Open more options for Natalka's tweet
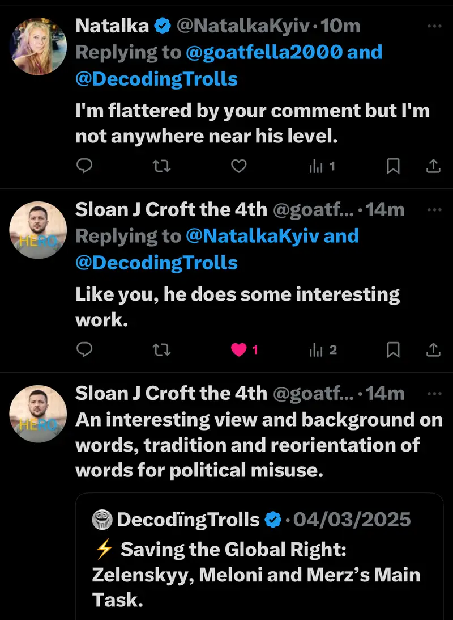Viewport: 453px width, 620px height. [434, 26]
